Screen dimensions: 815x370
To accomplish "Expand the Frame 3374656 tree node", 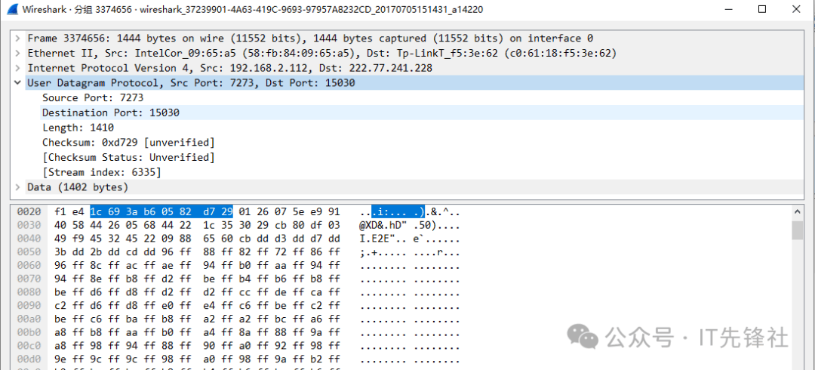I will 18,38.
